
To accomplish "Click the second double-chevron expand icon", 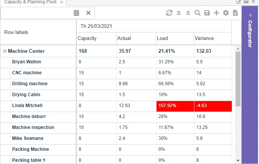I will [x=188, y=13].
